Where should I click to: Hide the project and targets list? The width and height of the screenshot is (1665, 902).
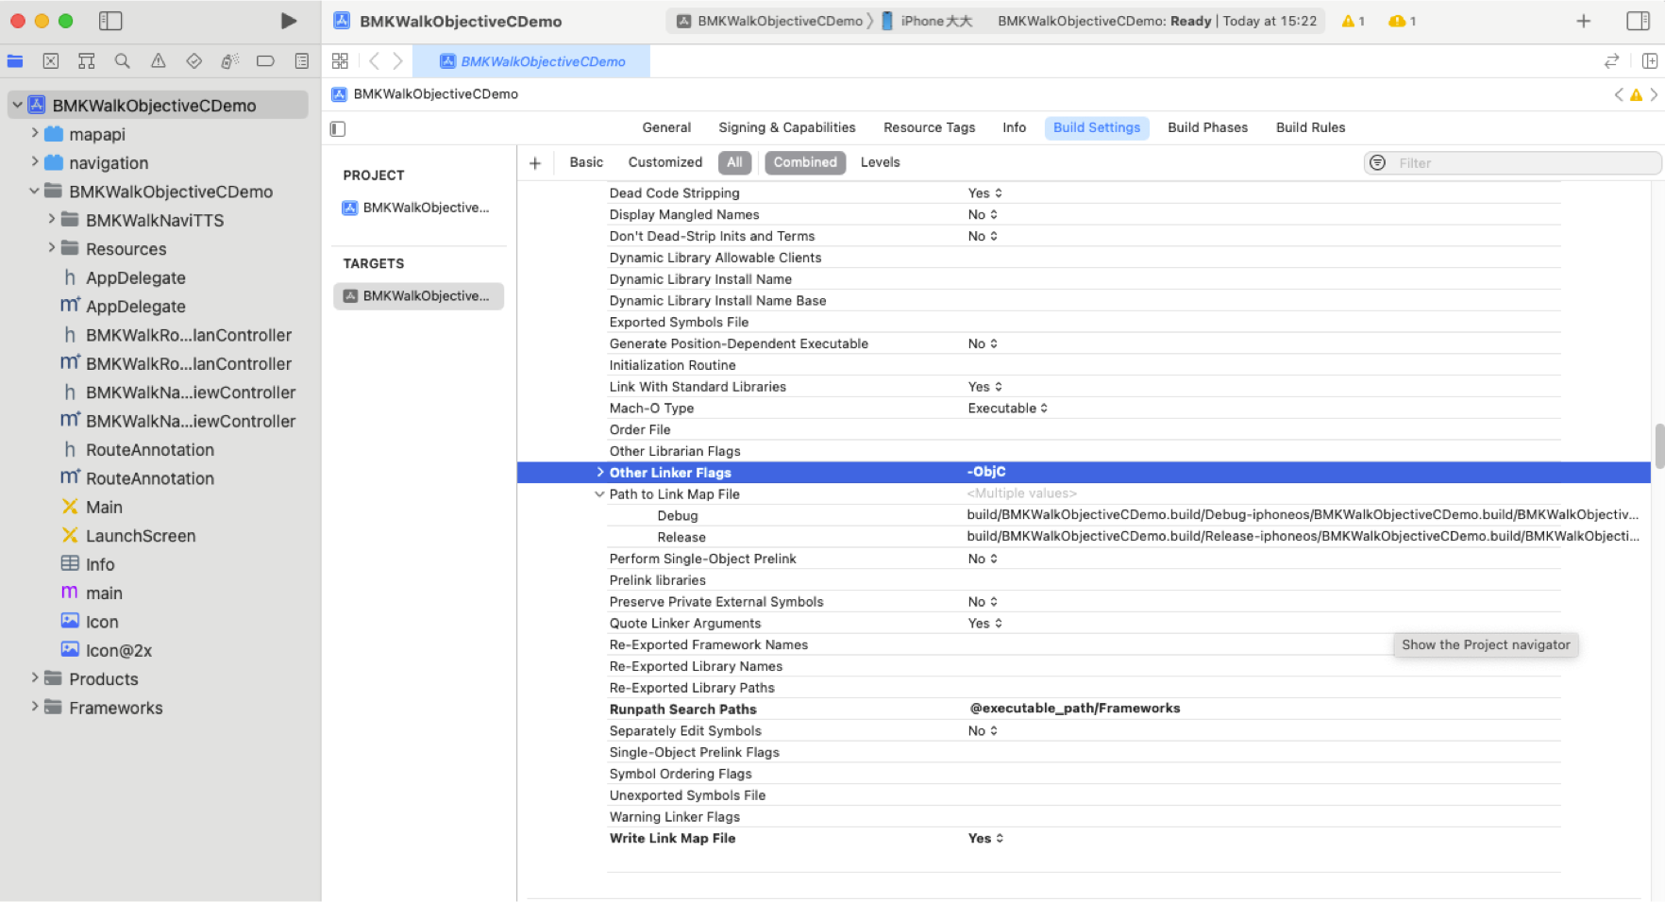pyautogui.click(x=338, y=128)
